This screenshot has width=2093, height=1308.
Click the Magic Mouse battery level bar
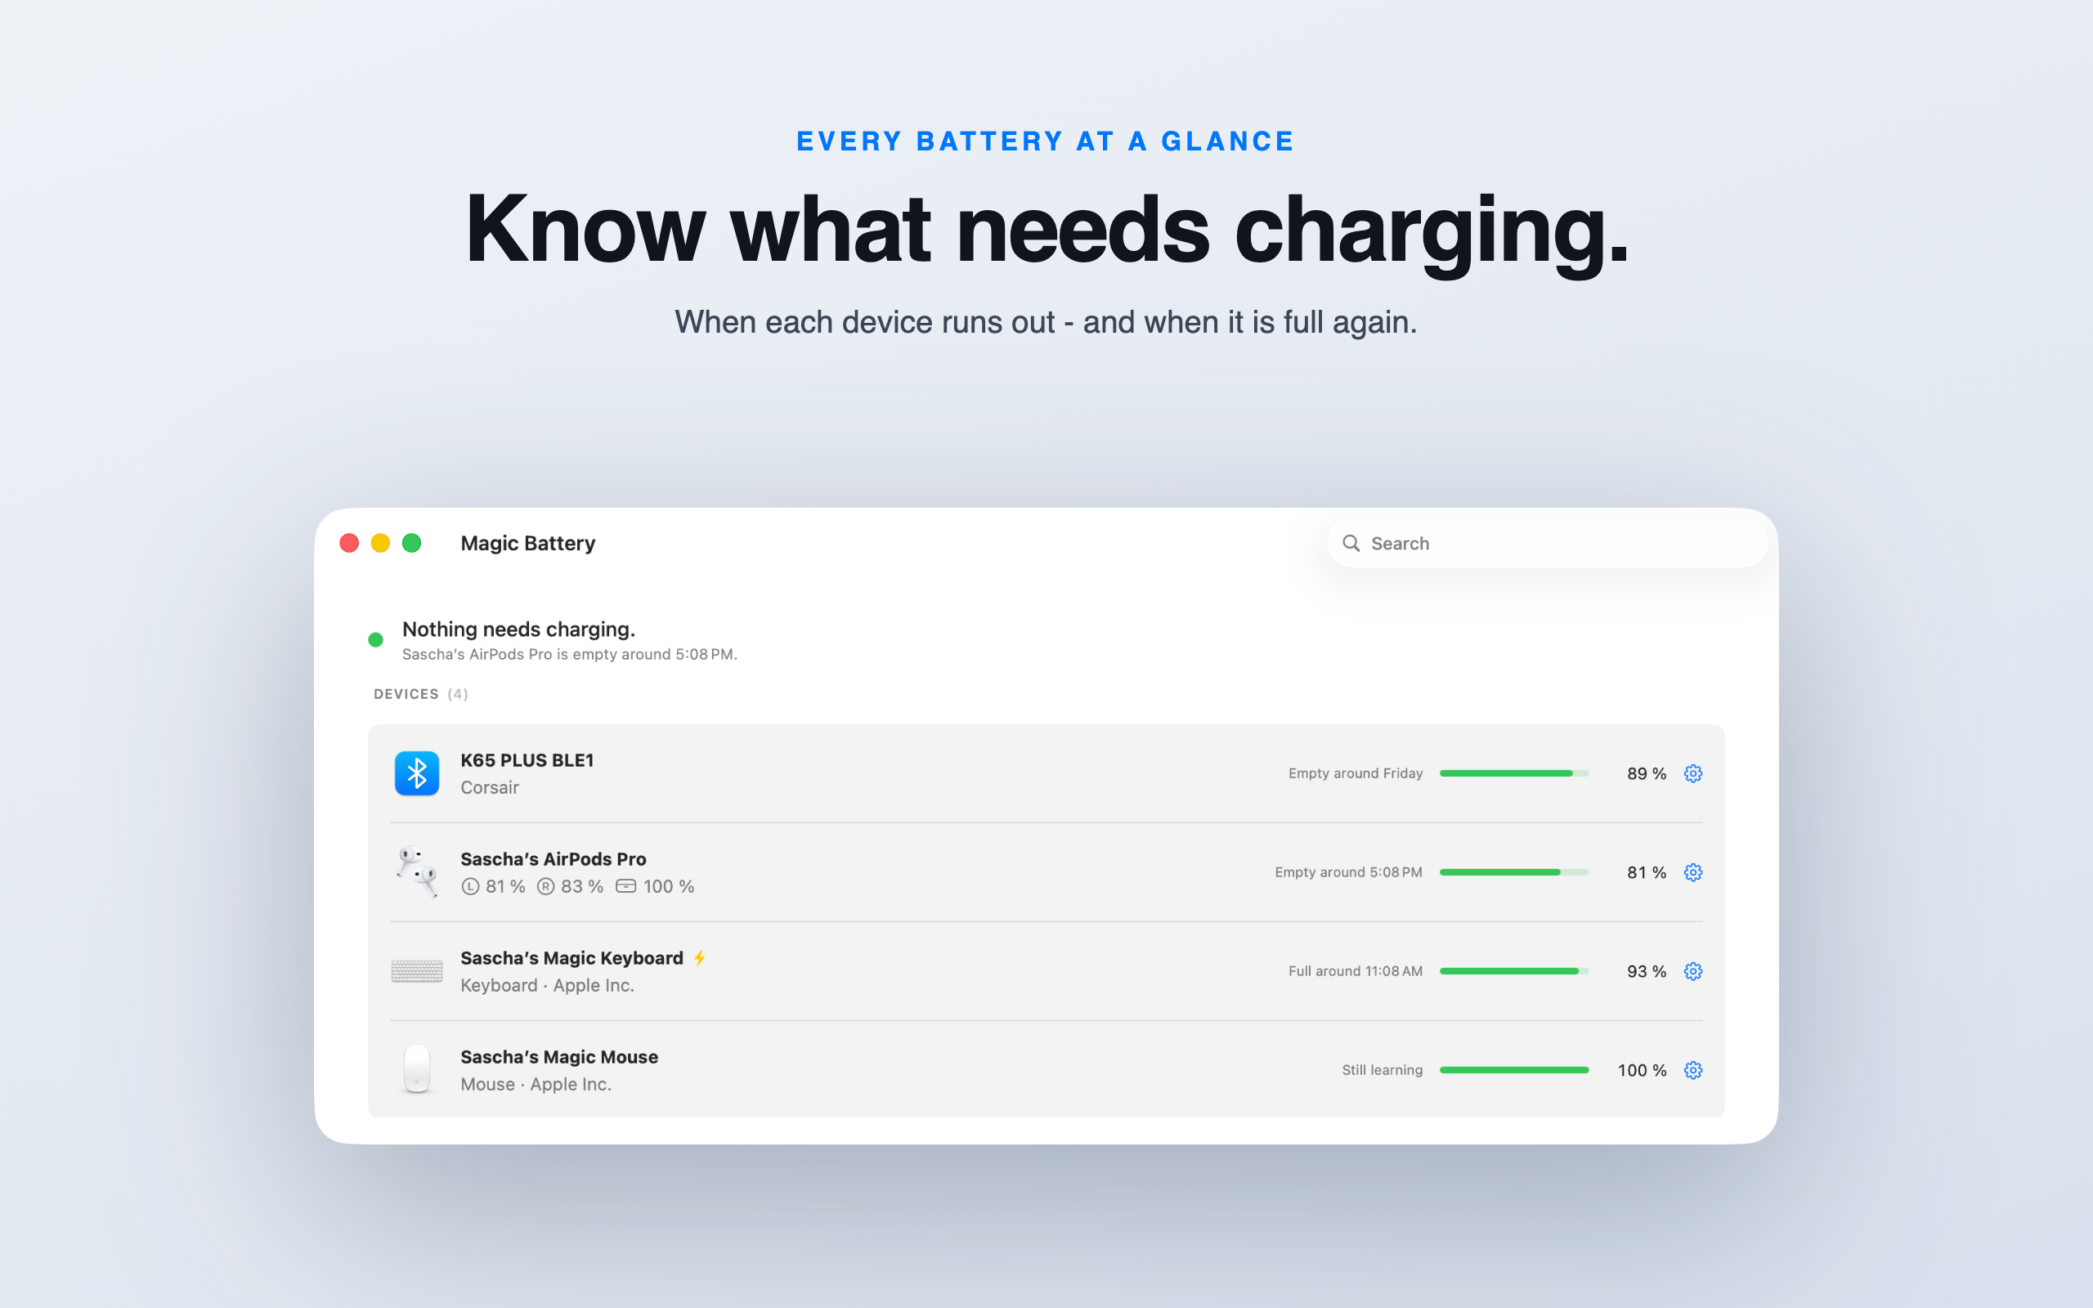point(1513,1070)
